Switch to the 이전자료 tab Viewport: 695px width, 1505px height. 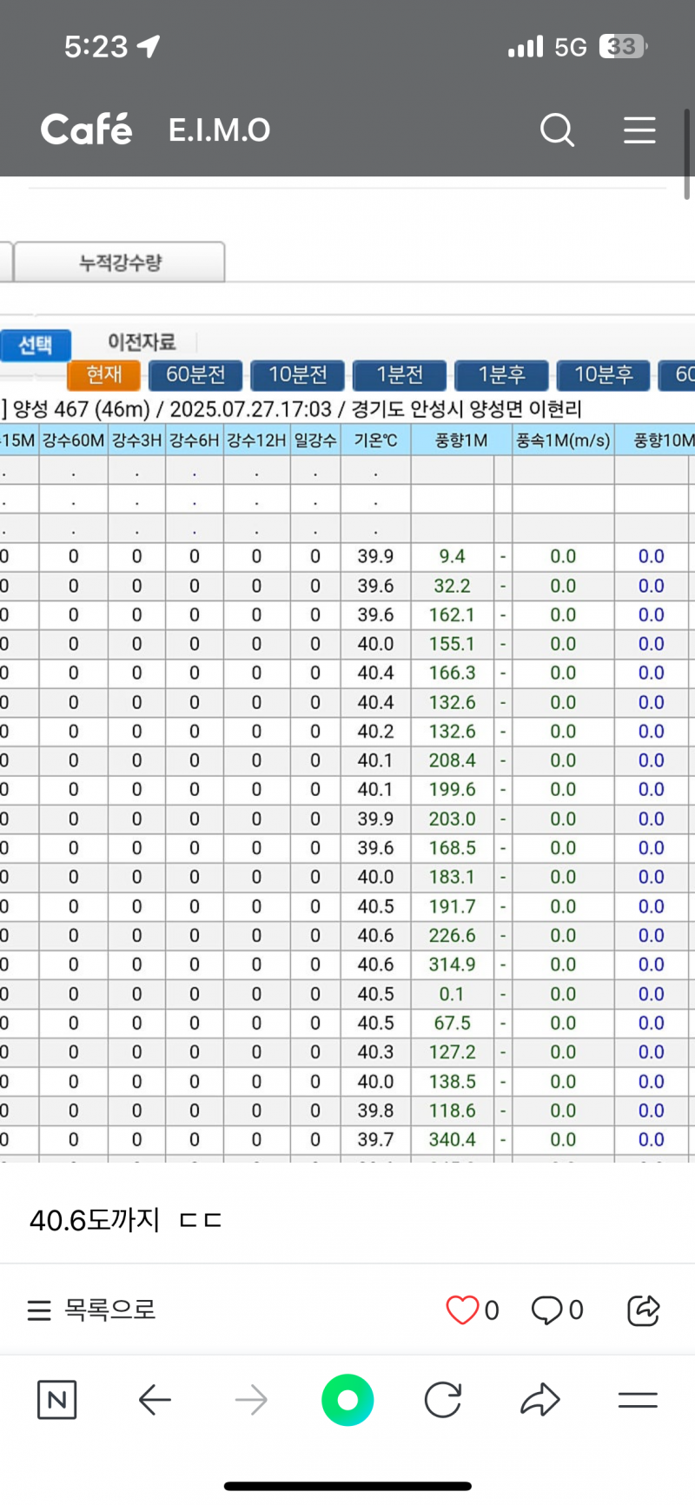click(142, 342)
